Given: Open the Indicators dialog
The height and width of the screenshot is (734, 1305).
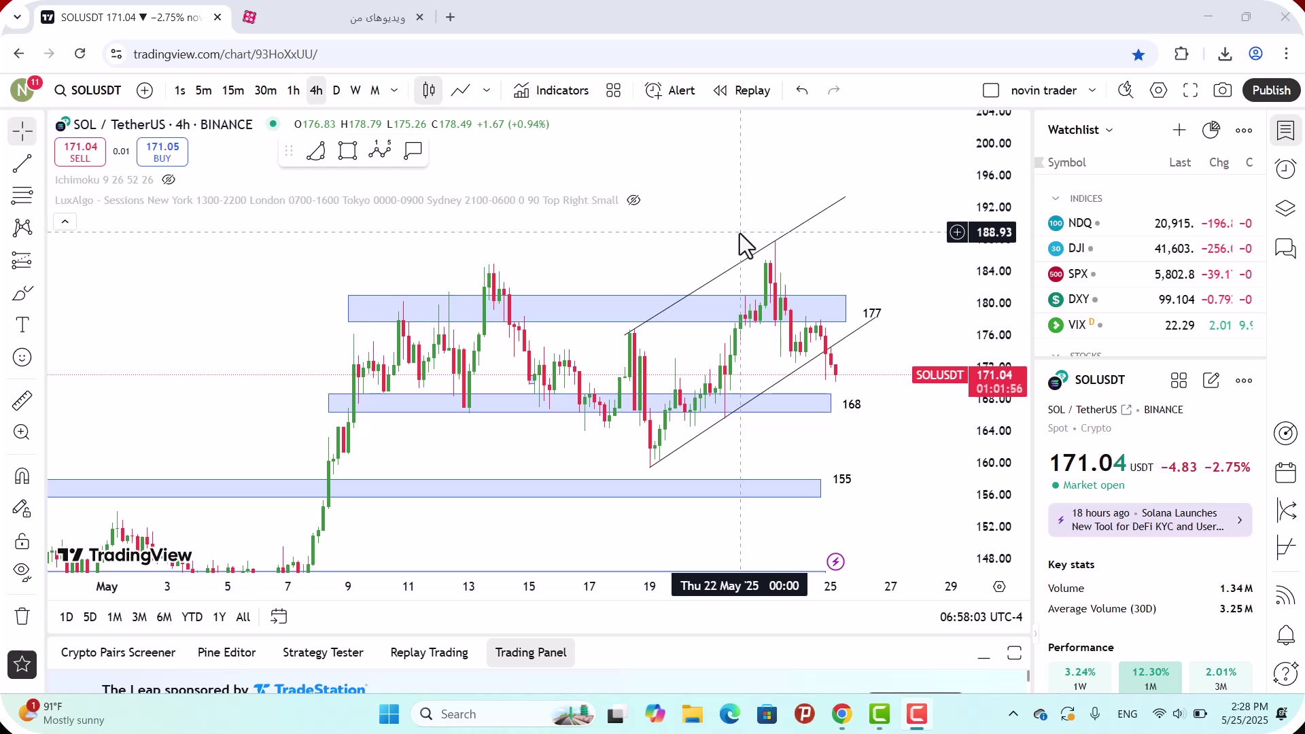Looking at the screenshot, I should tap(551, 90).
